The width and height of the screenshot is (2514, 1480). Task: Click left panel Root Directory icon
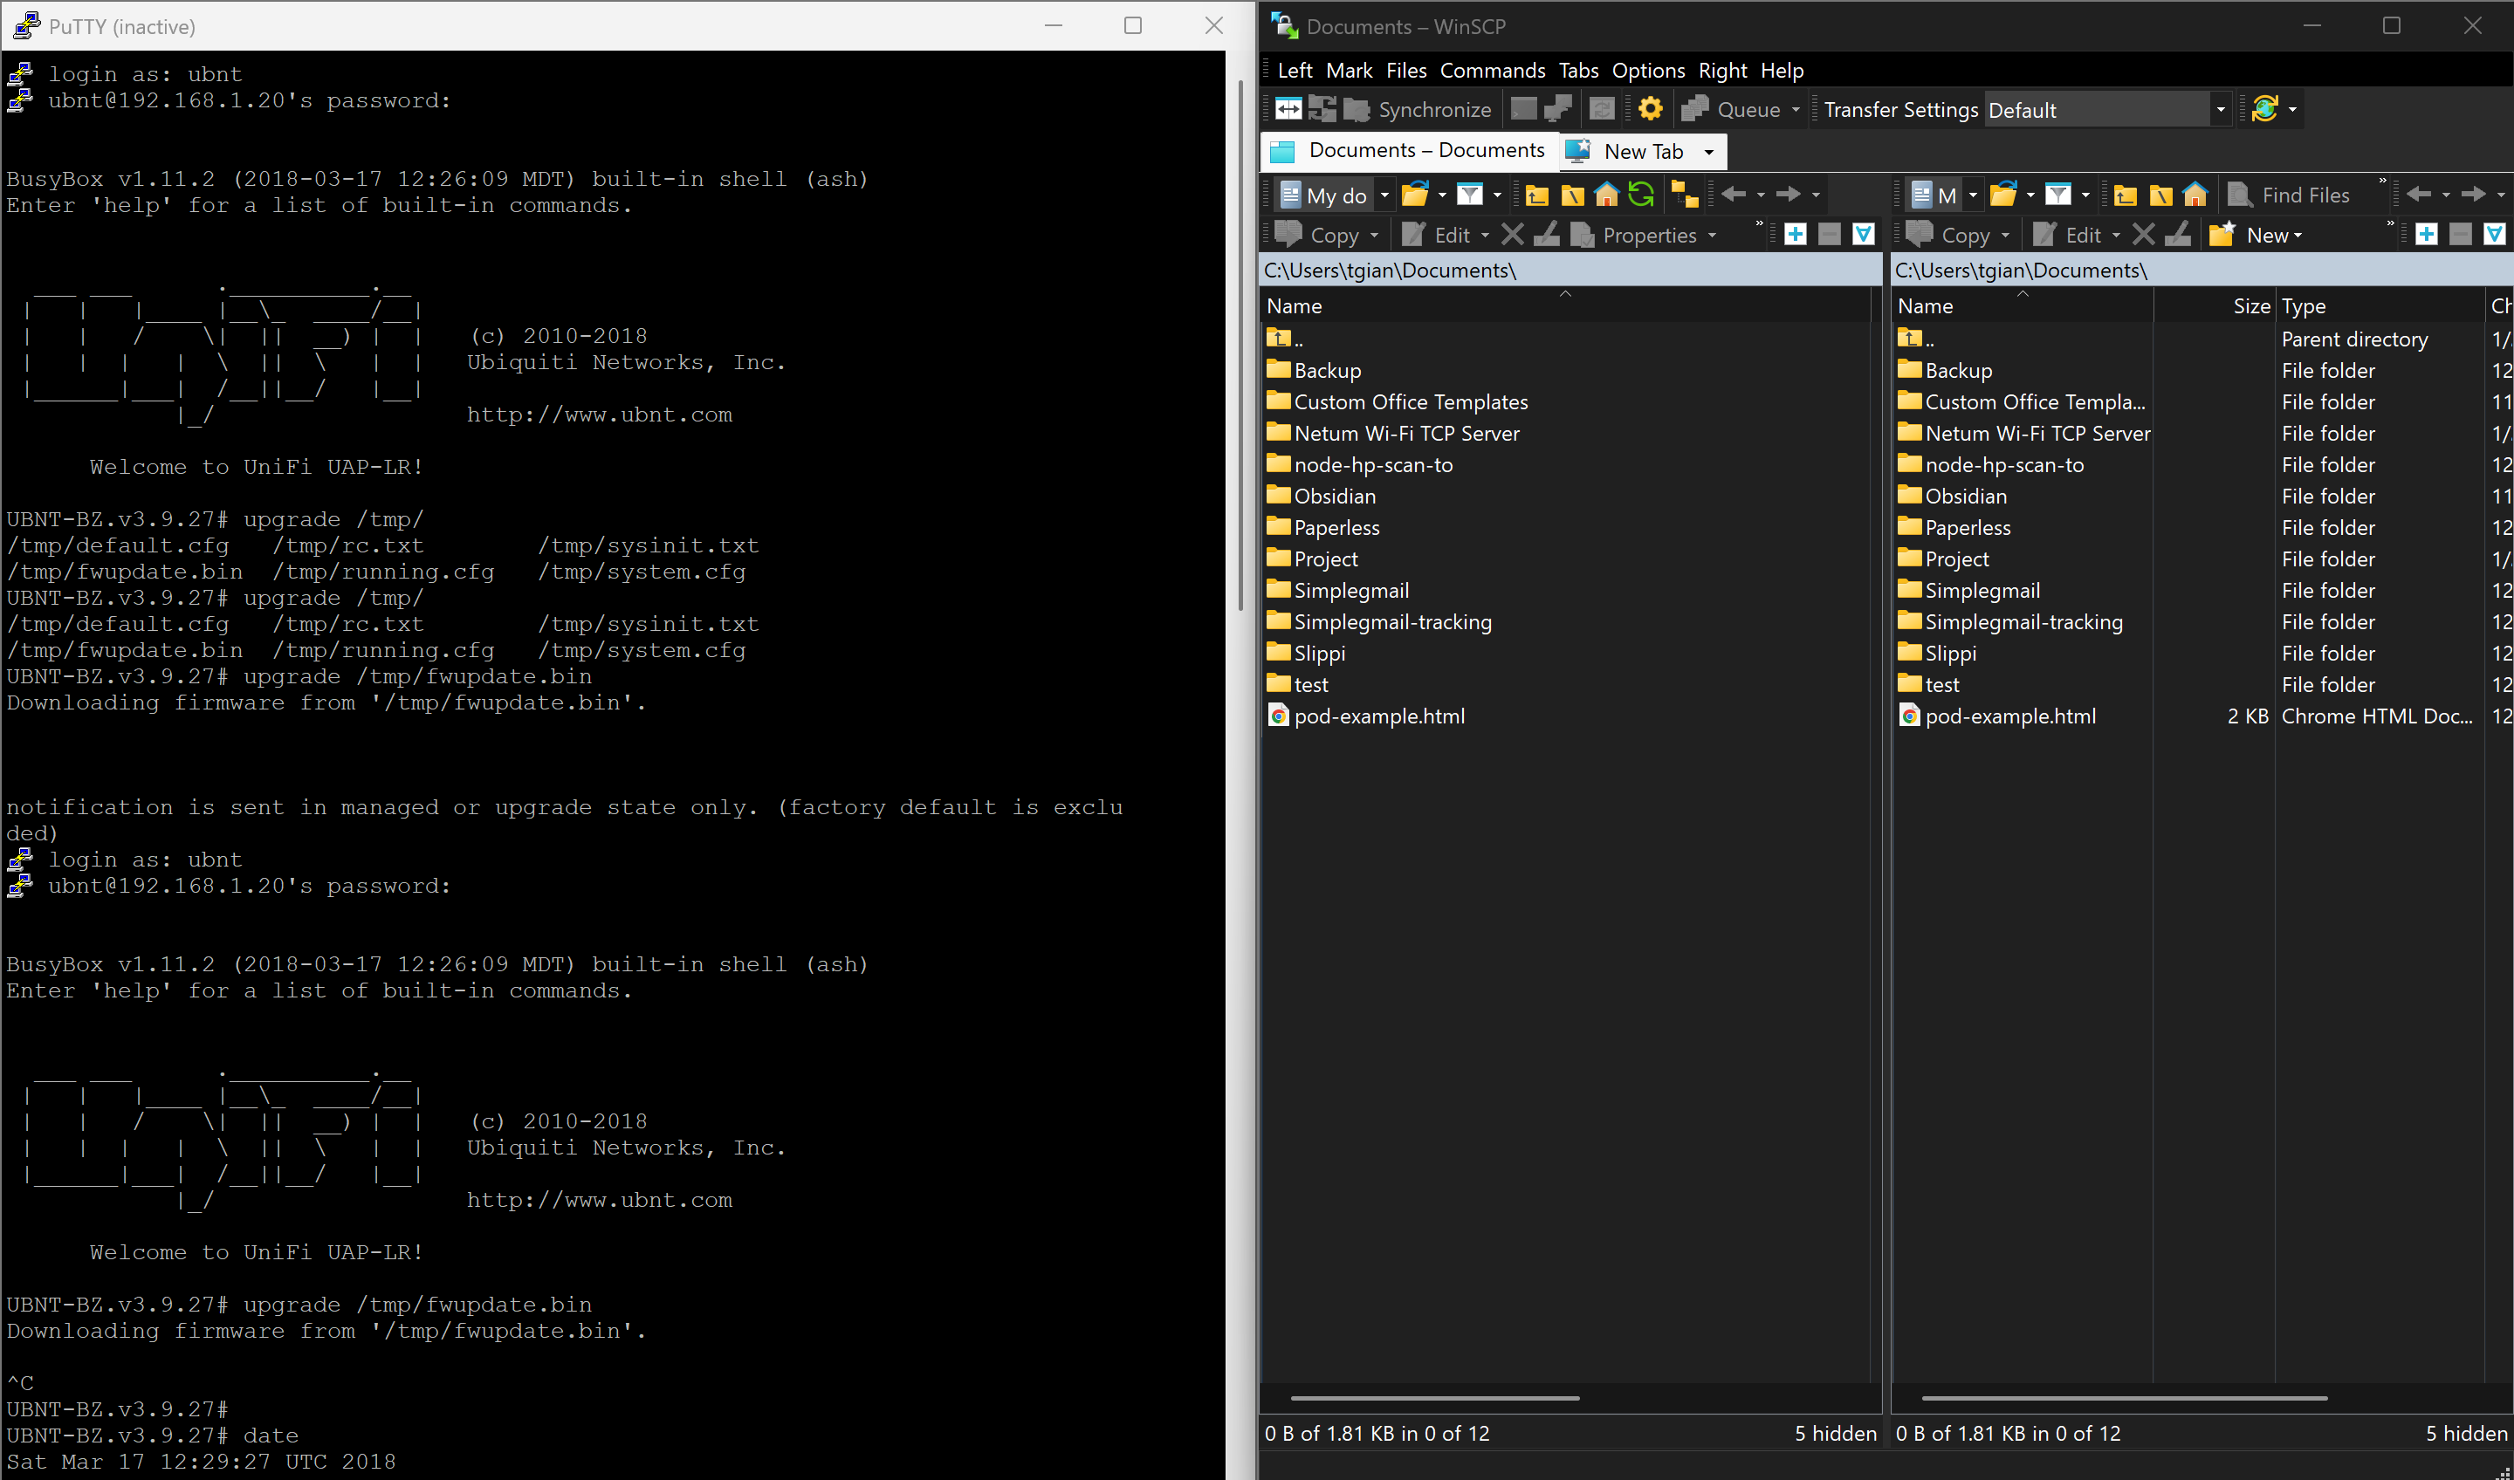click(x=1572, y=195)
